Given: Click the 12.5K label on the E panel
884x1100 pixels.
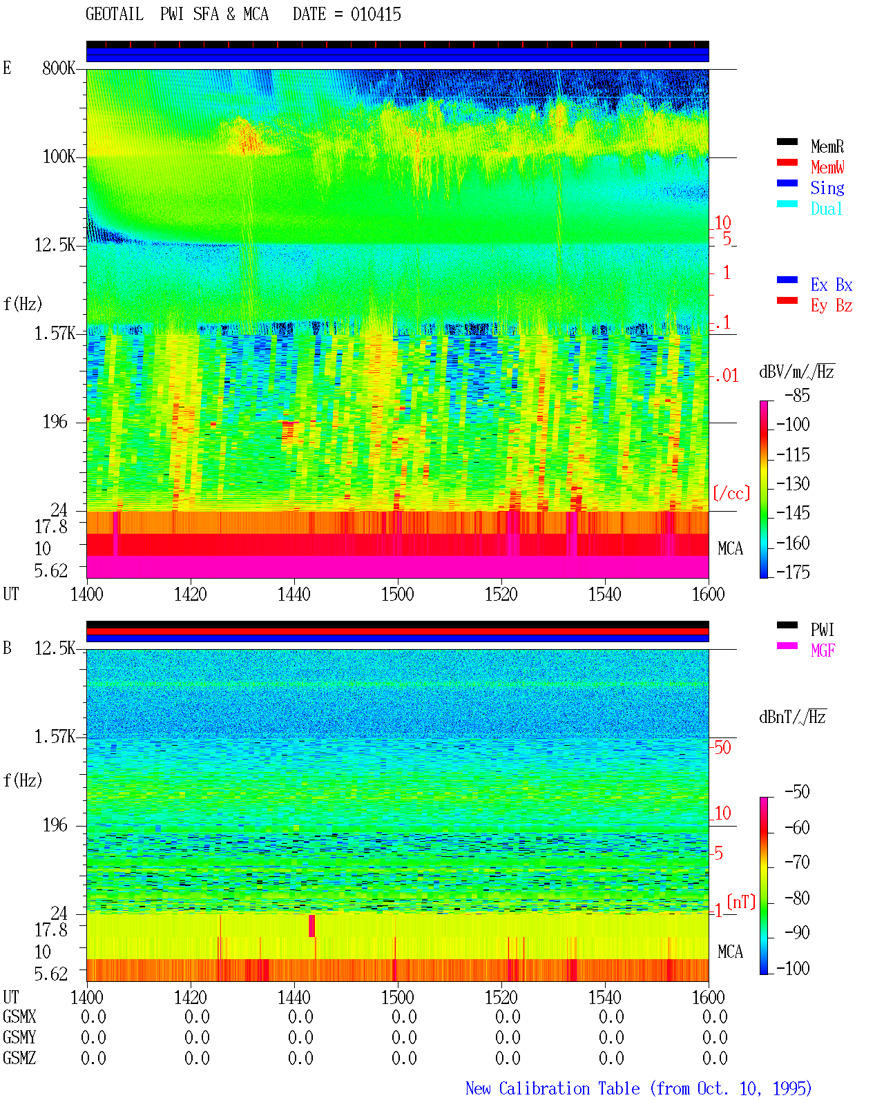Looking at the screenshot, I should click(x=55, y=245).
